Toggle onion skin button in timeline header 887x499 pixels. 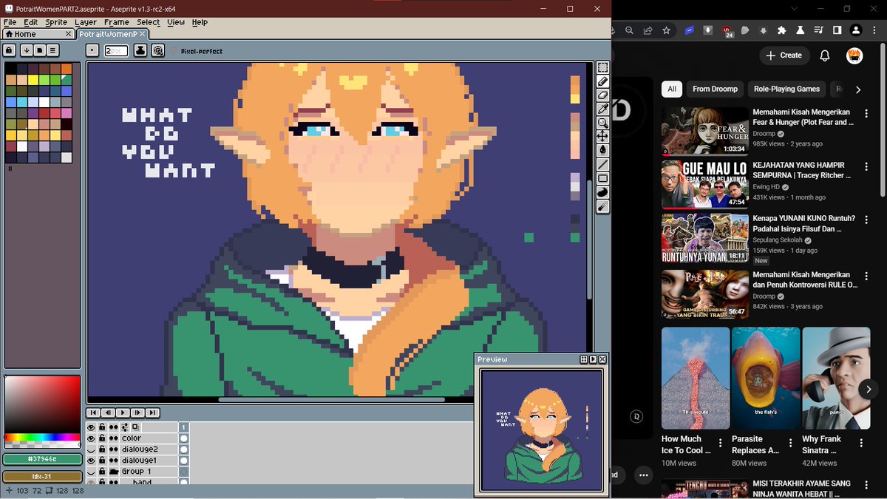click(x=135, y=427)
